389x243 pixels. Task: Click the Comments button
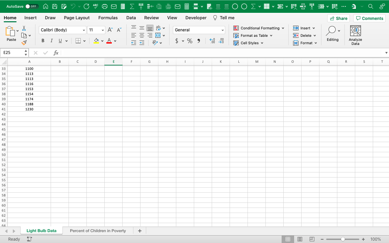click(x=369, y=18)
